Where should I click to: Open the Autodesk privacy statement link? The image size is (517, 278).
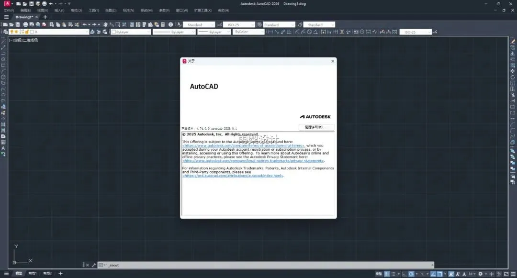[x=253, y=161]
